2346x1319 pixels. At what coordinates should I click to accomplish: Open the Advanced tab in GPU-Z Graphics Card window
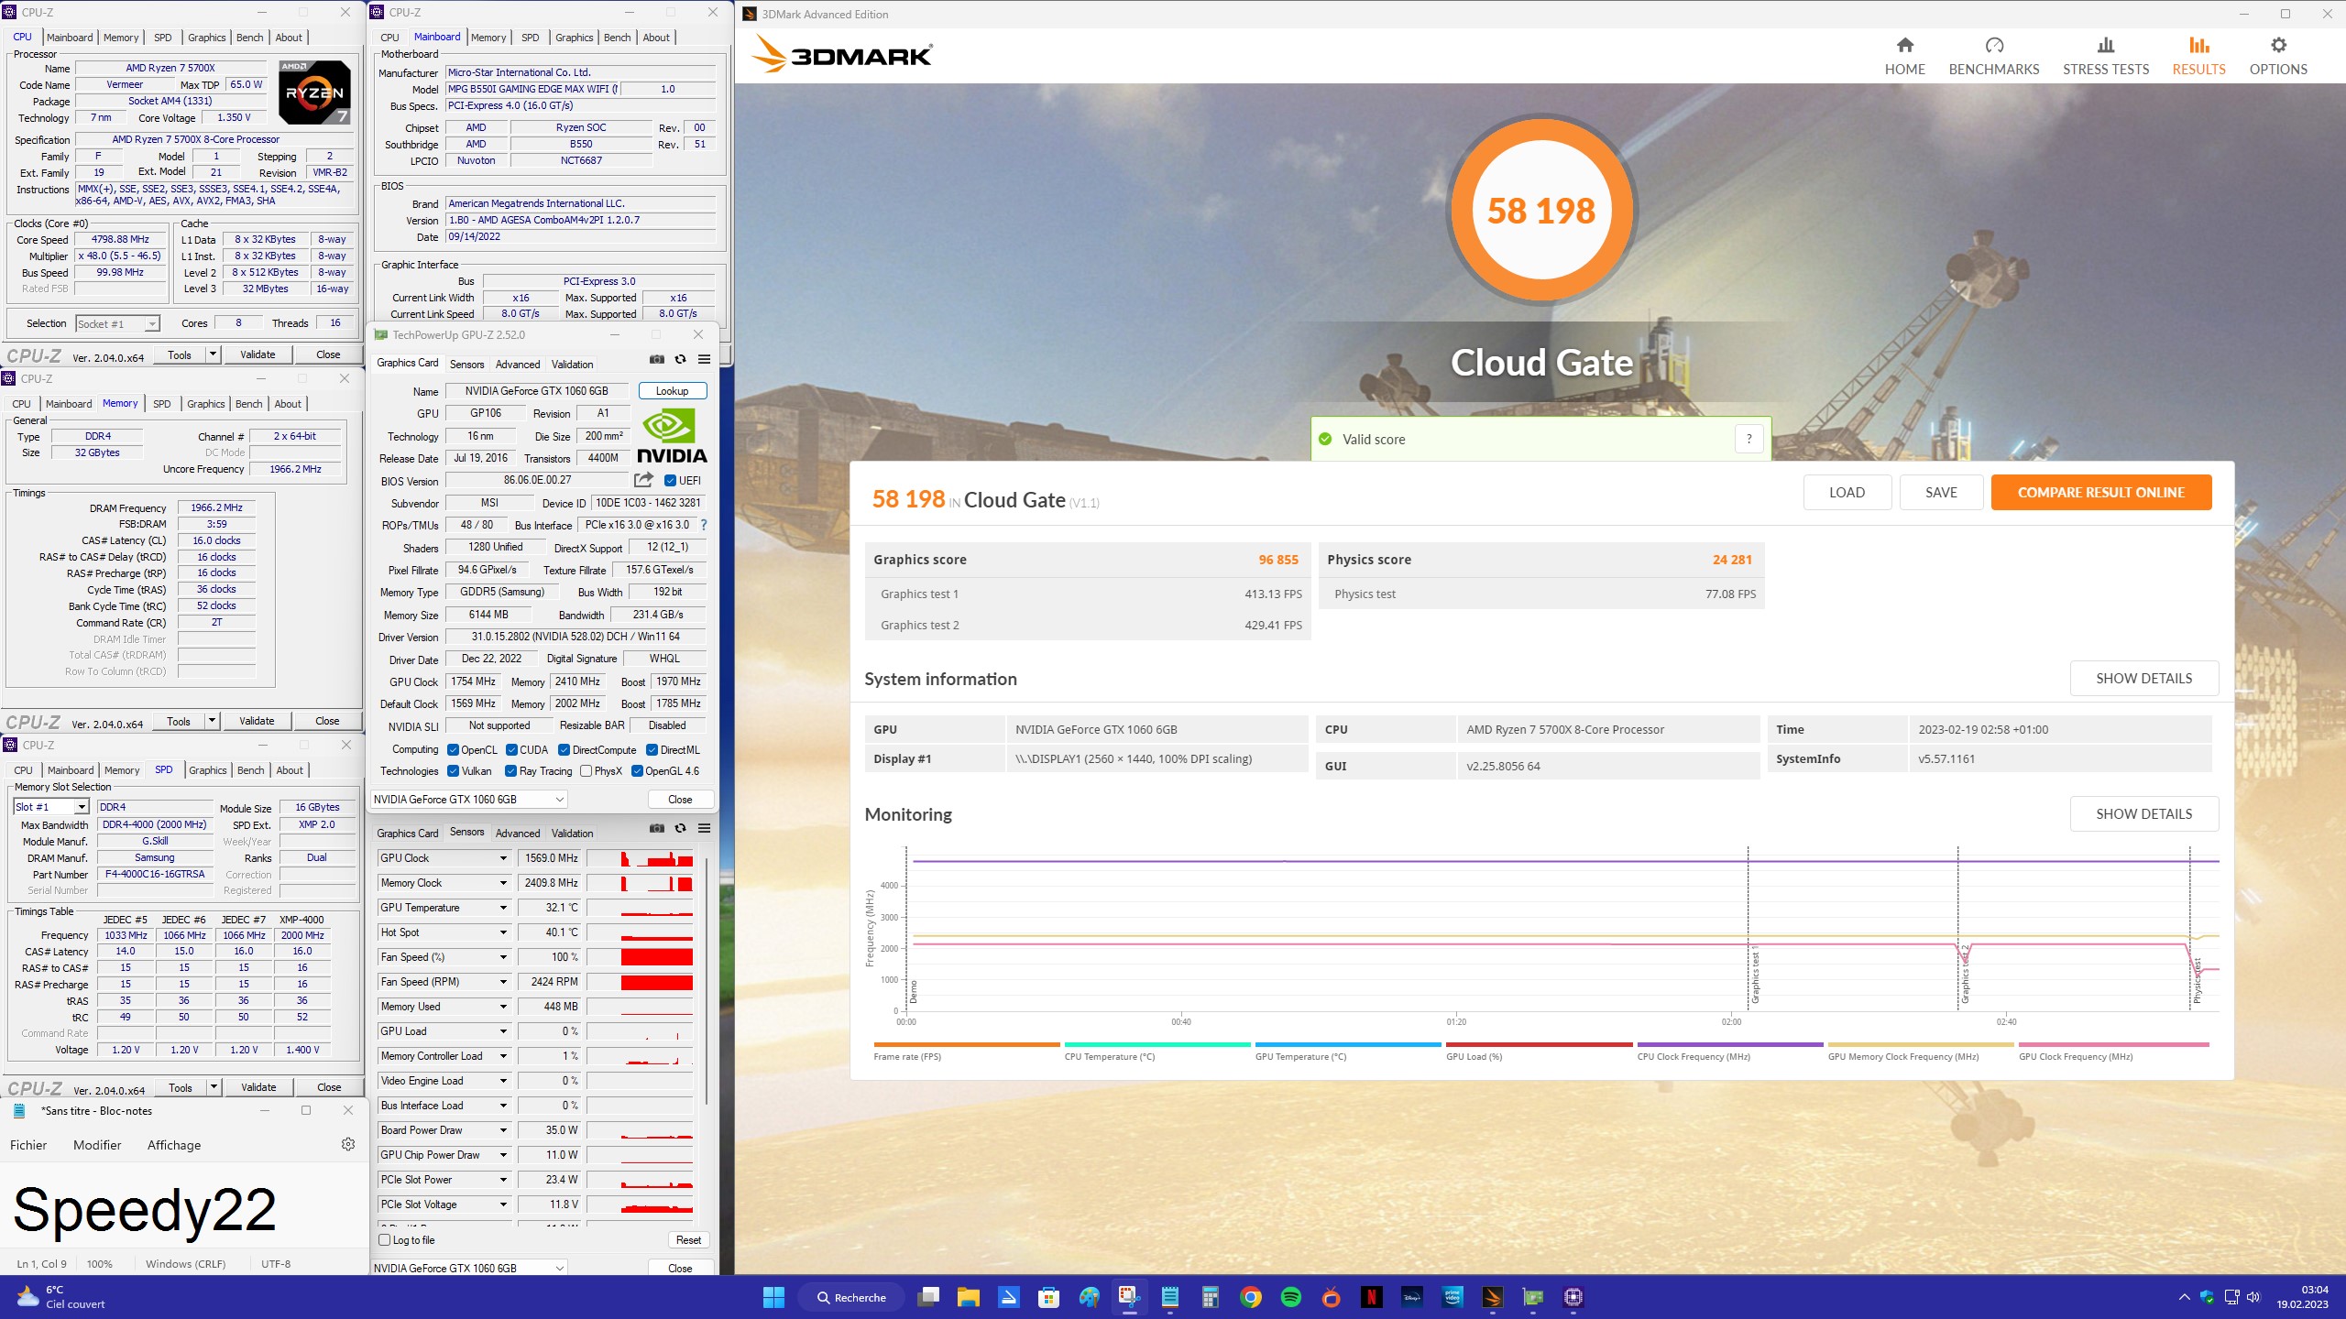click(x=518, y=364)
